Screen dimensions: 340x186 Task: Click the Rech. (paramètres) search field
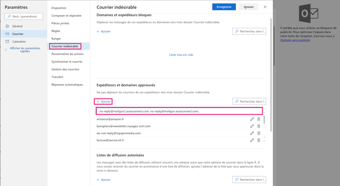click(24, 16)
